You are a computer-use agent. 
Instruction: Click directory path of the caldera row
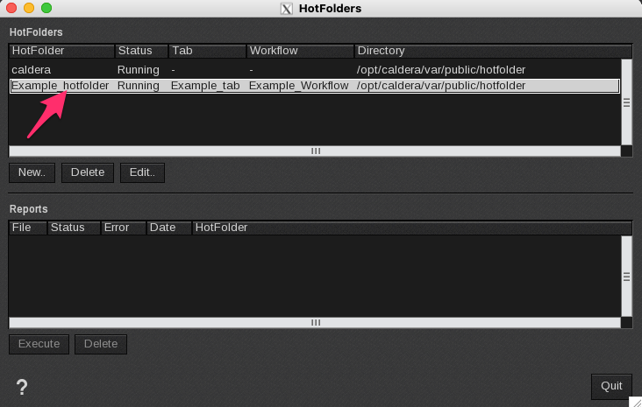coord(441,70)
